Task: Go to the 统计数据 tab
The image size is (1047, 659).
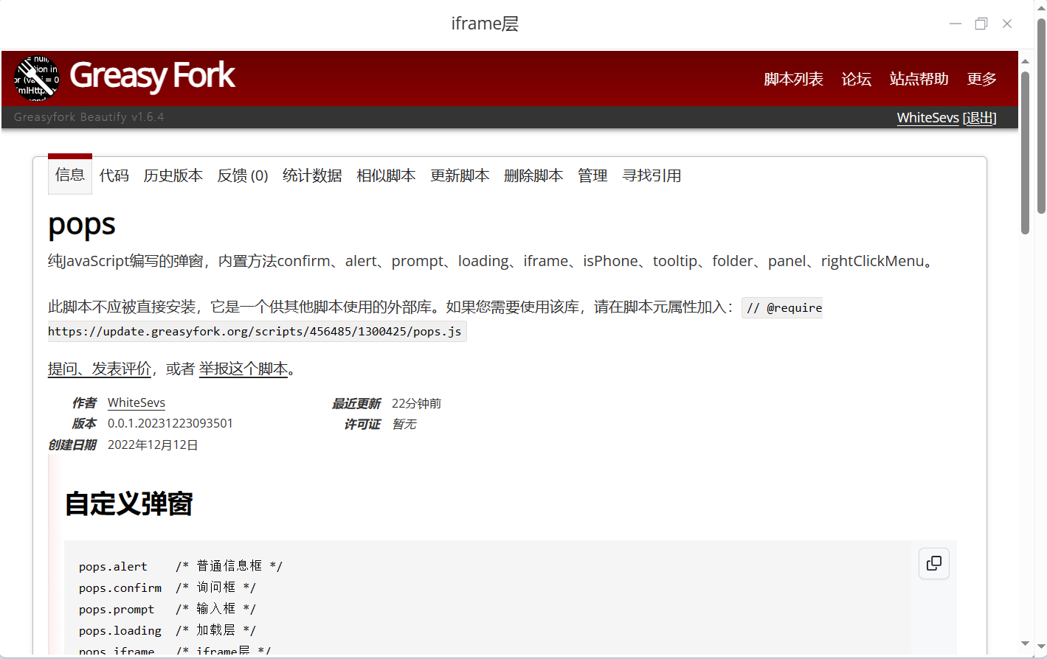Action: (x=312, y=175)
